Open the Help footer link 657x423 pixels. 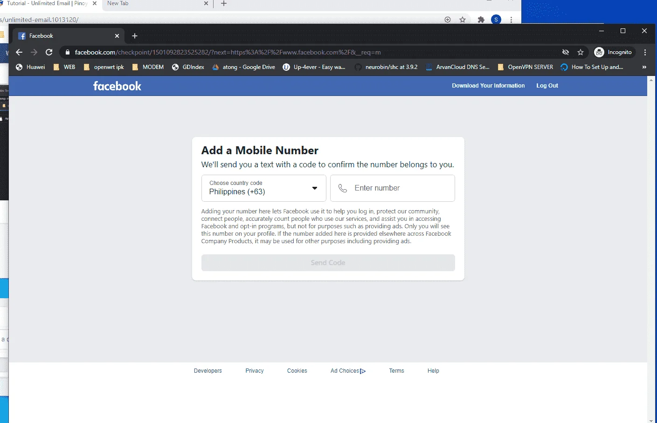point(433,371)
